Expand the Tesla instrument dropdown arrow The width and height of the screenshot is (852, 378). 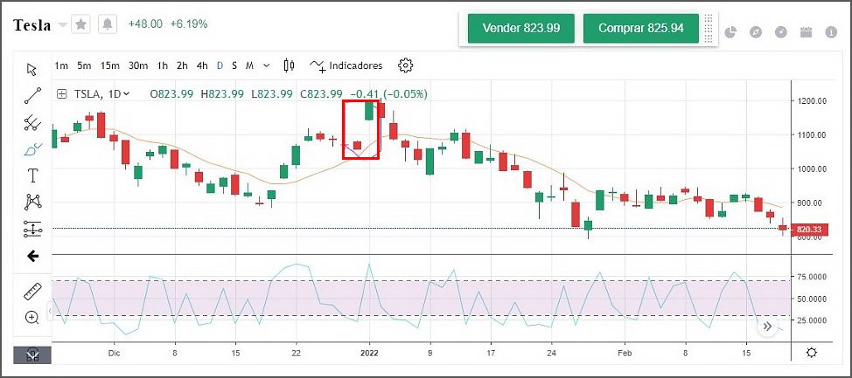click(x=62, y=25)
